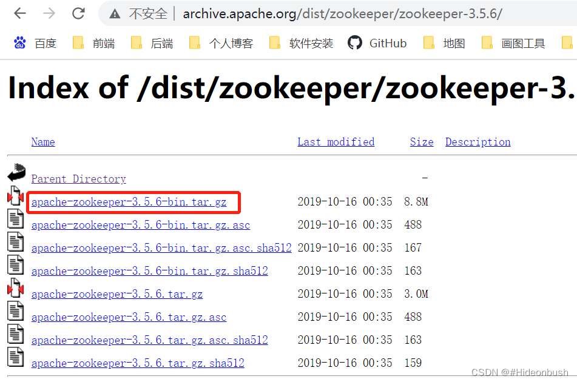This screenshot has width=577, height=382.
Task: Click the page heading Index of /dist/zookeeper
Action: [291, 89]
